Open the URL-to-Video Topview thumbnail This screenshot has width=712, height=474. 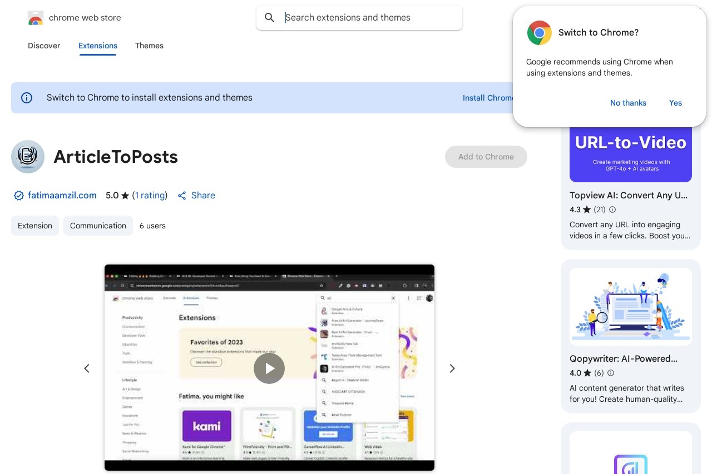631,154
